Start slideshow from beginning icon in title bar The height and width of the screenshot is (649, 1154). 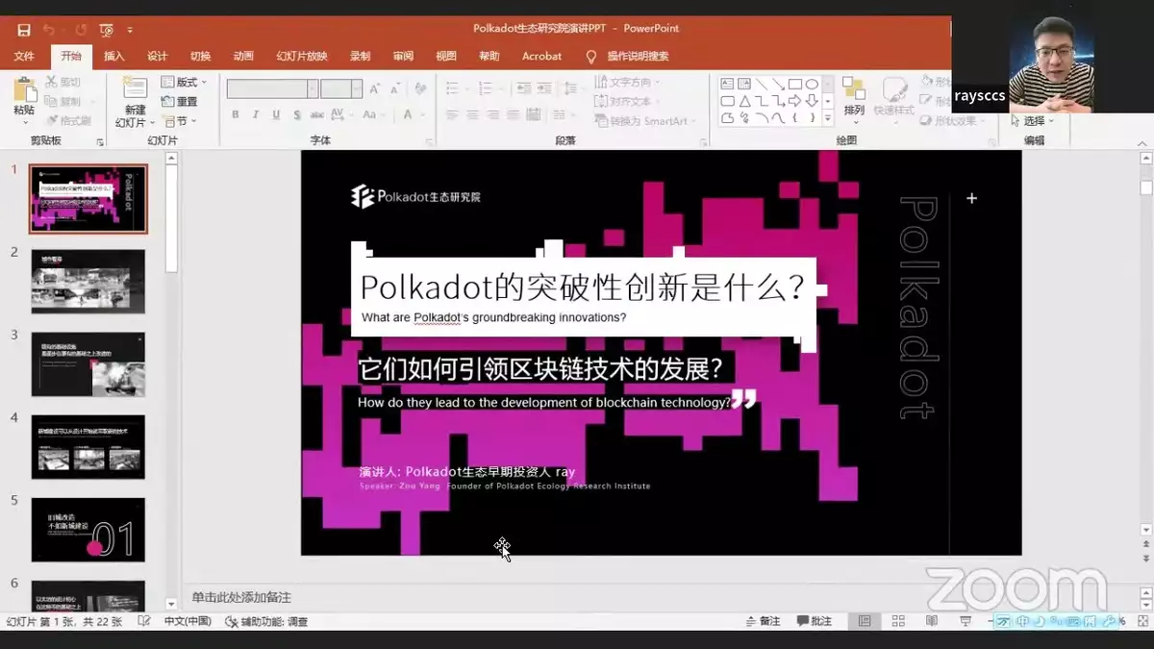pos(107,30)
